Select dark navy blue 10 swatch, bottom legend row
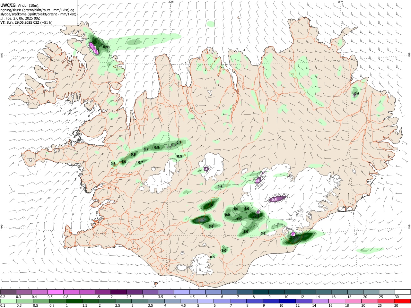 pyautogui.click(x=287, y=301)
